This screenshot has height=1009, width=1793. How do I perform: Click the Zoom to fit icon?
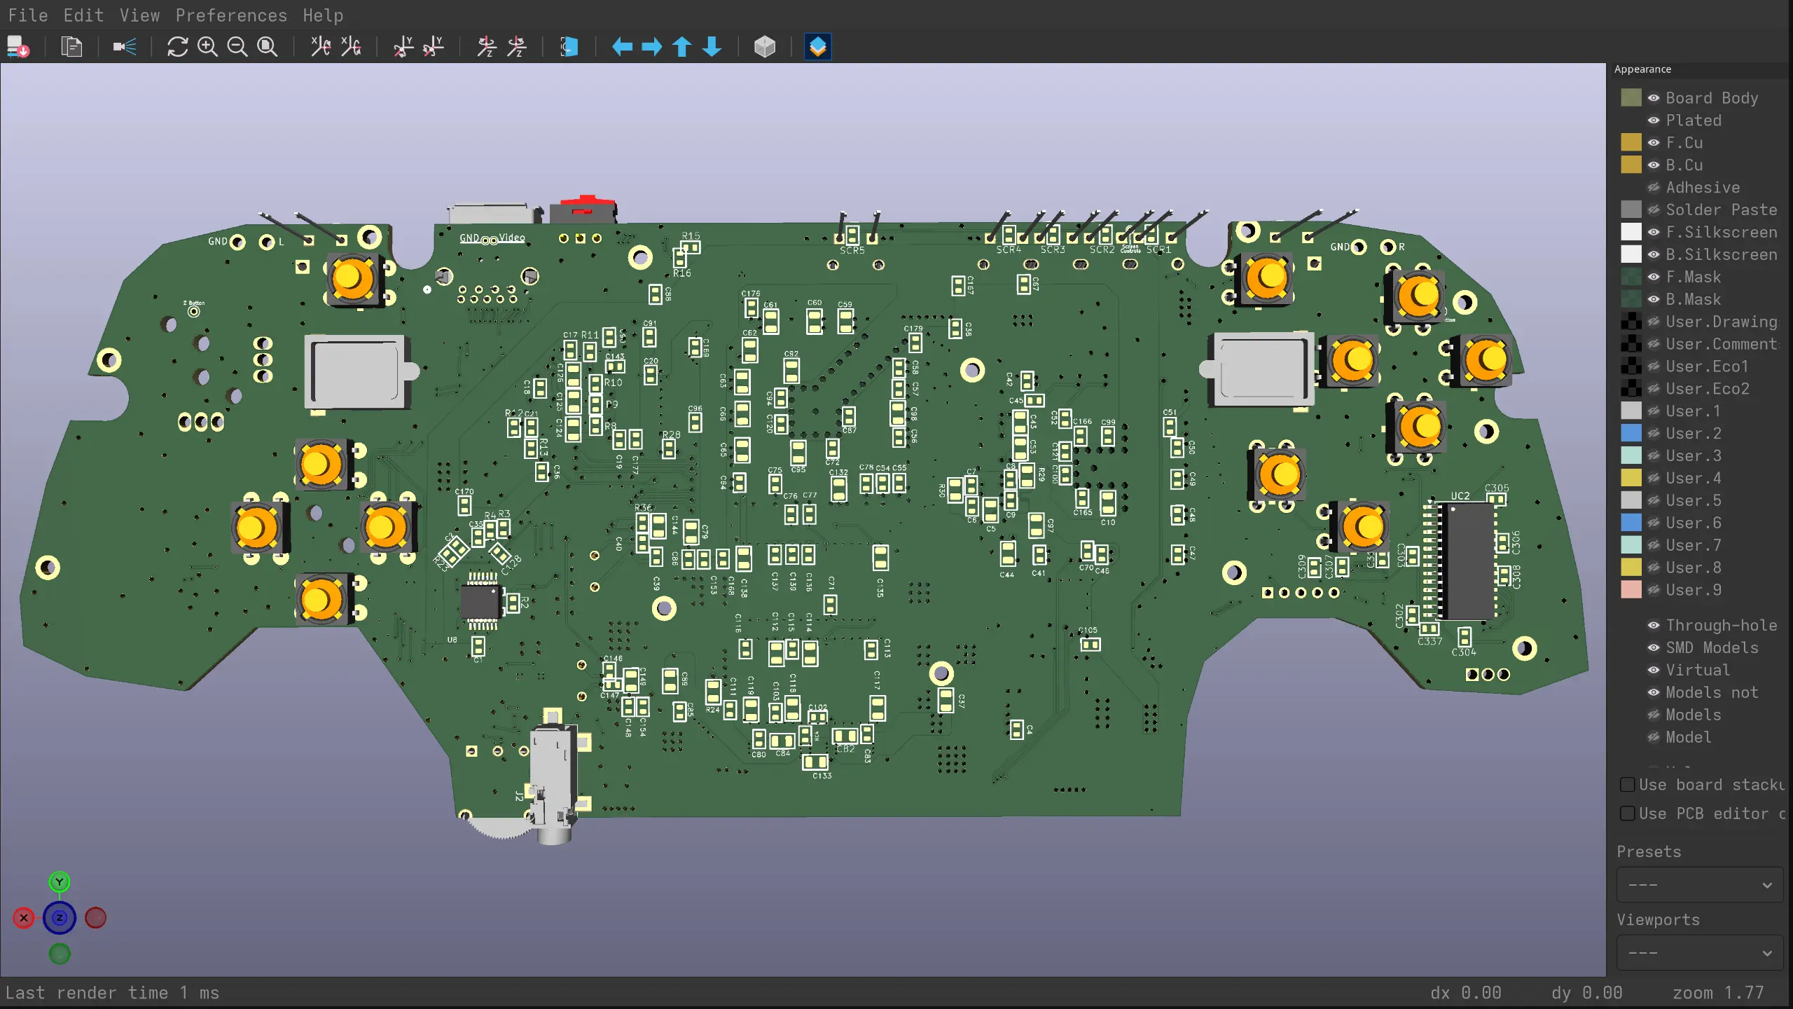coord(268,47)
